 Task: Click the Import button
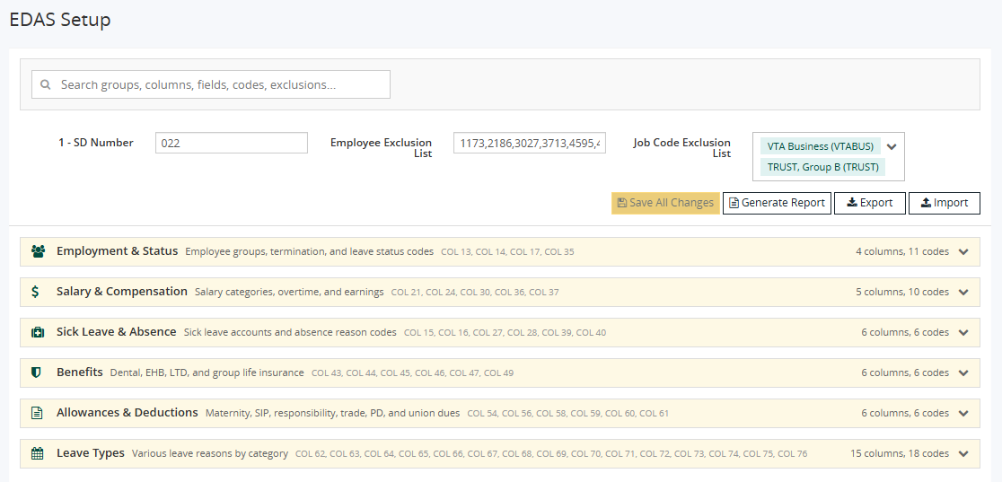click(944, 203)
